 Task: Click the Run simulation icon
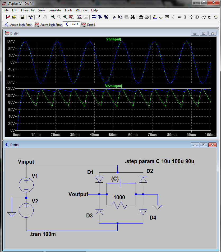(x=39, y=17)
